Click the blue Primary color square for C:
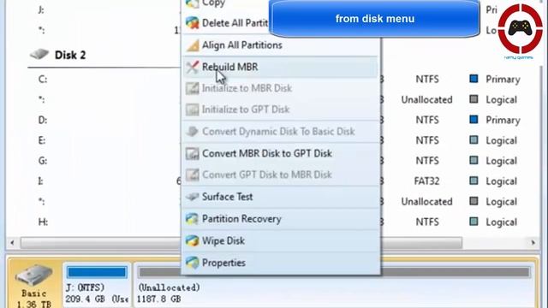This screenshot has width=548, height=308. pos(474,79)
